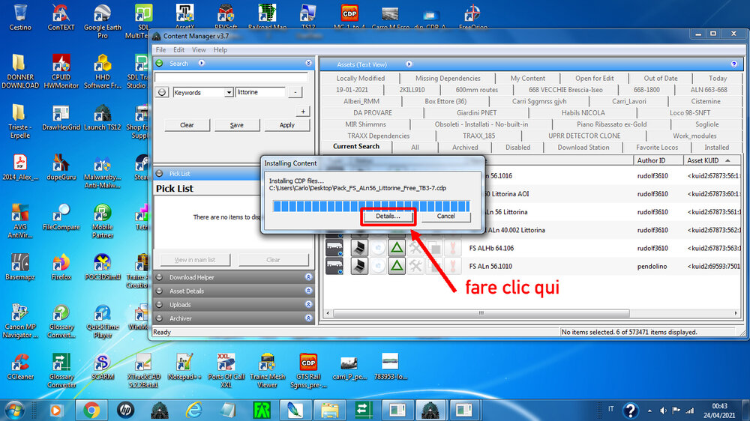This screenshot has height=421, width=750.
Task: Click the green triangle icon for FS ALHb 64.106
Action: (397, 247)
